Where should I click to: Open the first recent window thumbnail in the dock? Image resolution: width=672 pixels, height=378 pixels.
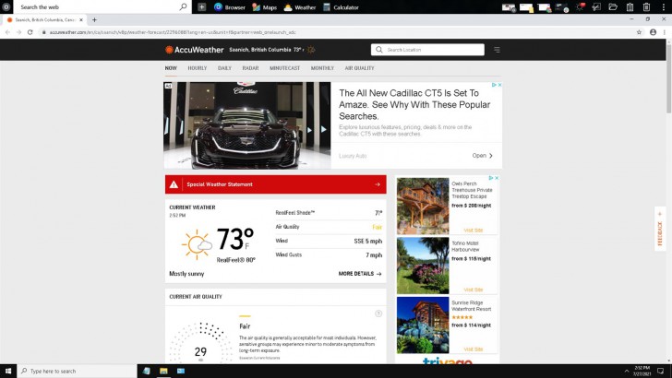tap(509, 7)
